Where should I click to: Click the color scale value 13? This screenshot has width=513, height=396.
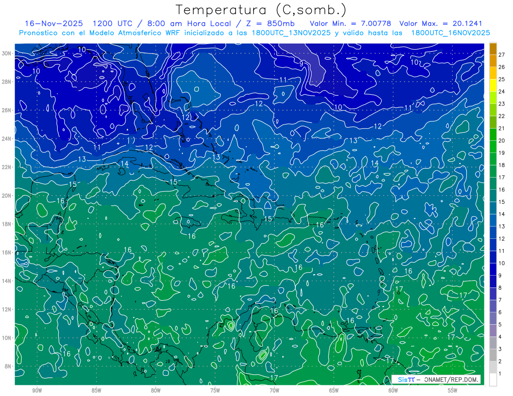click(x=501, y=226)
